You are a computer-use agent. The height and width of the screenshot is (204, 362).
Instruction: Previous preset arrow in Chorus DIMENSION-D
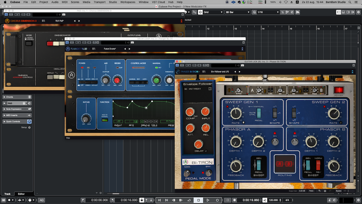click(75, 21)
